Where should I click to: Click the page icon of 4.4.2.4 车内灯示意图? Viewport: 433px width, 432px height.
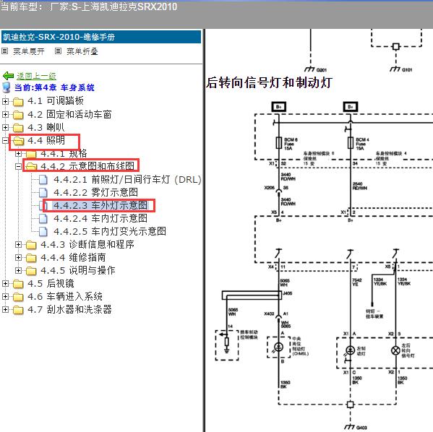pos(43,219)
